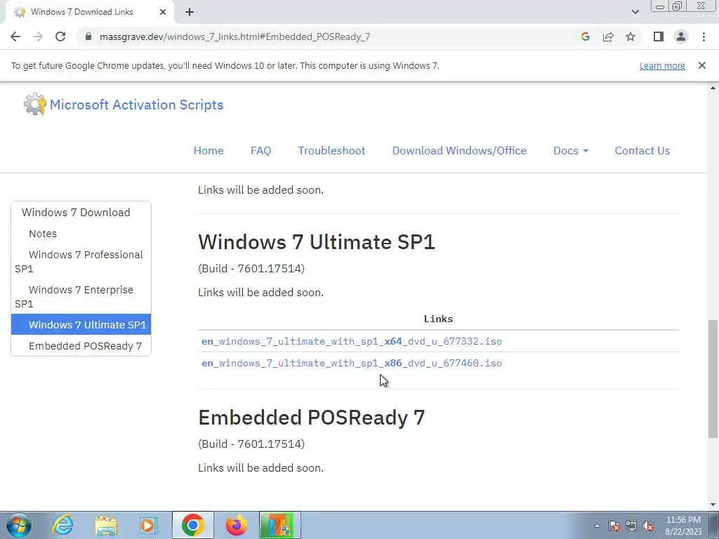The height and width of the screenshot is (539, 719).
Task: Click the Microsoft Activation Scripts gear logo
Action: pyautogui.click(x=35, y=104)
